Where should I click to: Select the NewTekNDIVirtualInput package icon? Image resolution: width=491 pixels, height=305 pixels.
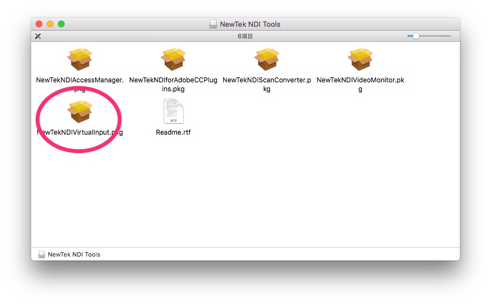tap(80, 111)
